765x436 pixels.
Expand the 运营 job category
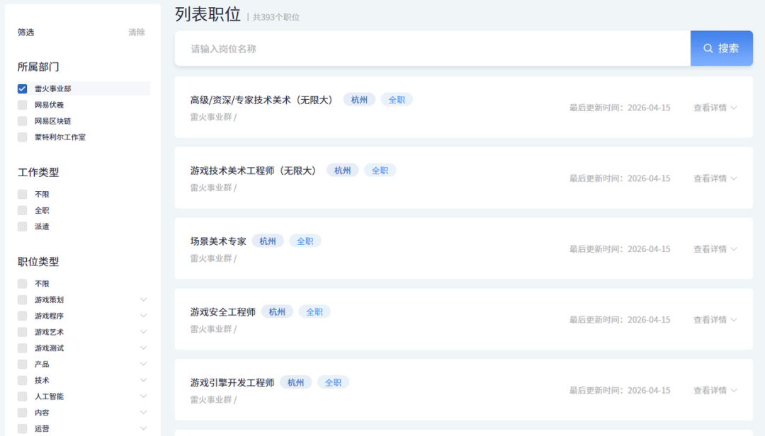[x=144, y=428]
